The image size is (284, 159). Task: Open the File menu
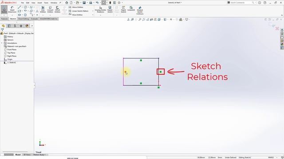pos(23,3)
